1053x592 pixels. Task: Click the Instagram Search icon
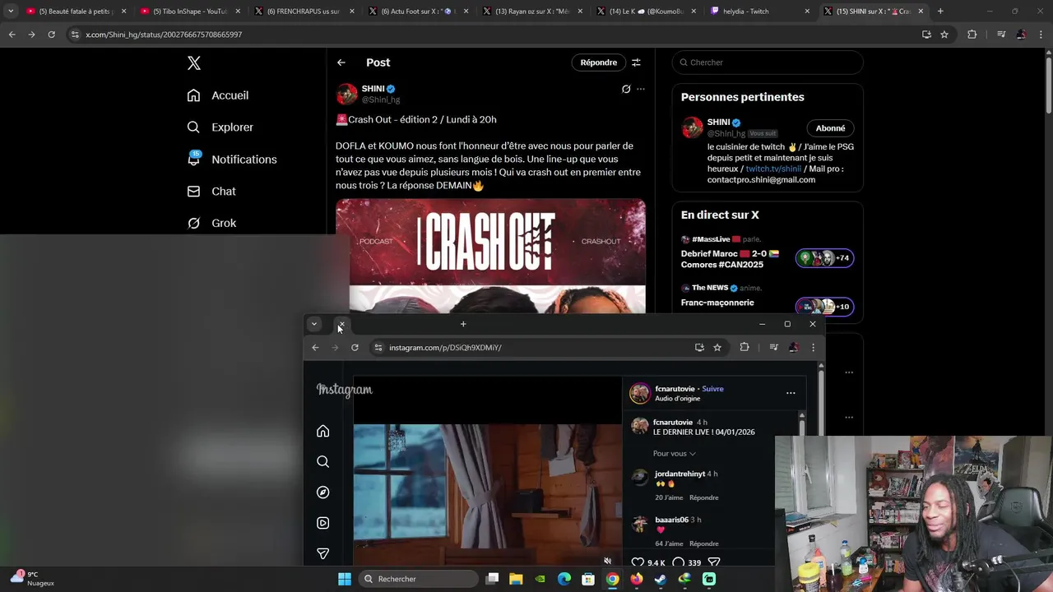(x=322, y=462)
